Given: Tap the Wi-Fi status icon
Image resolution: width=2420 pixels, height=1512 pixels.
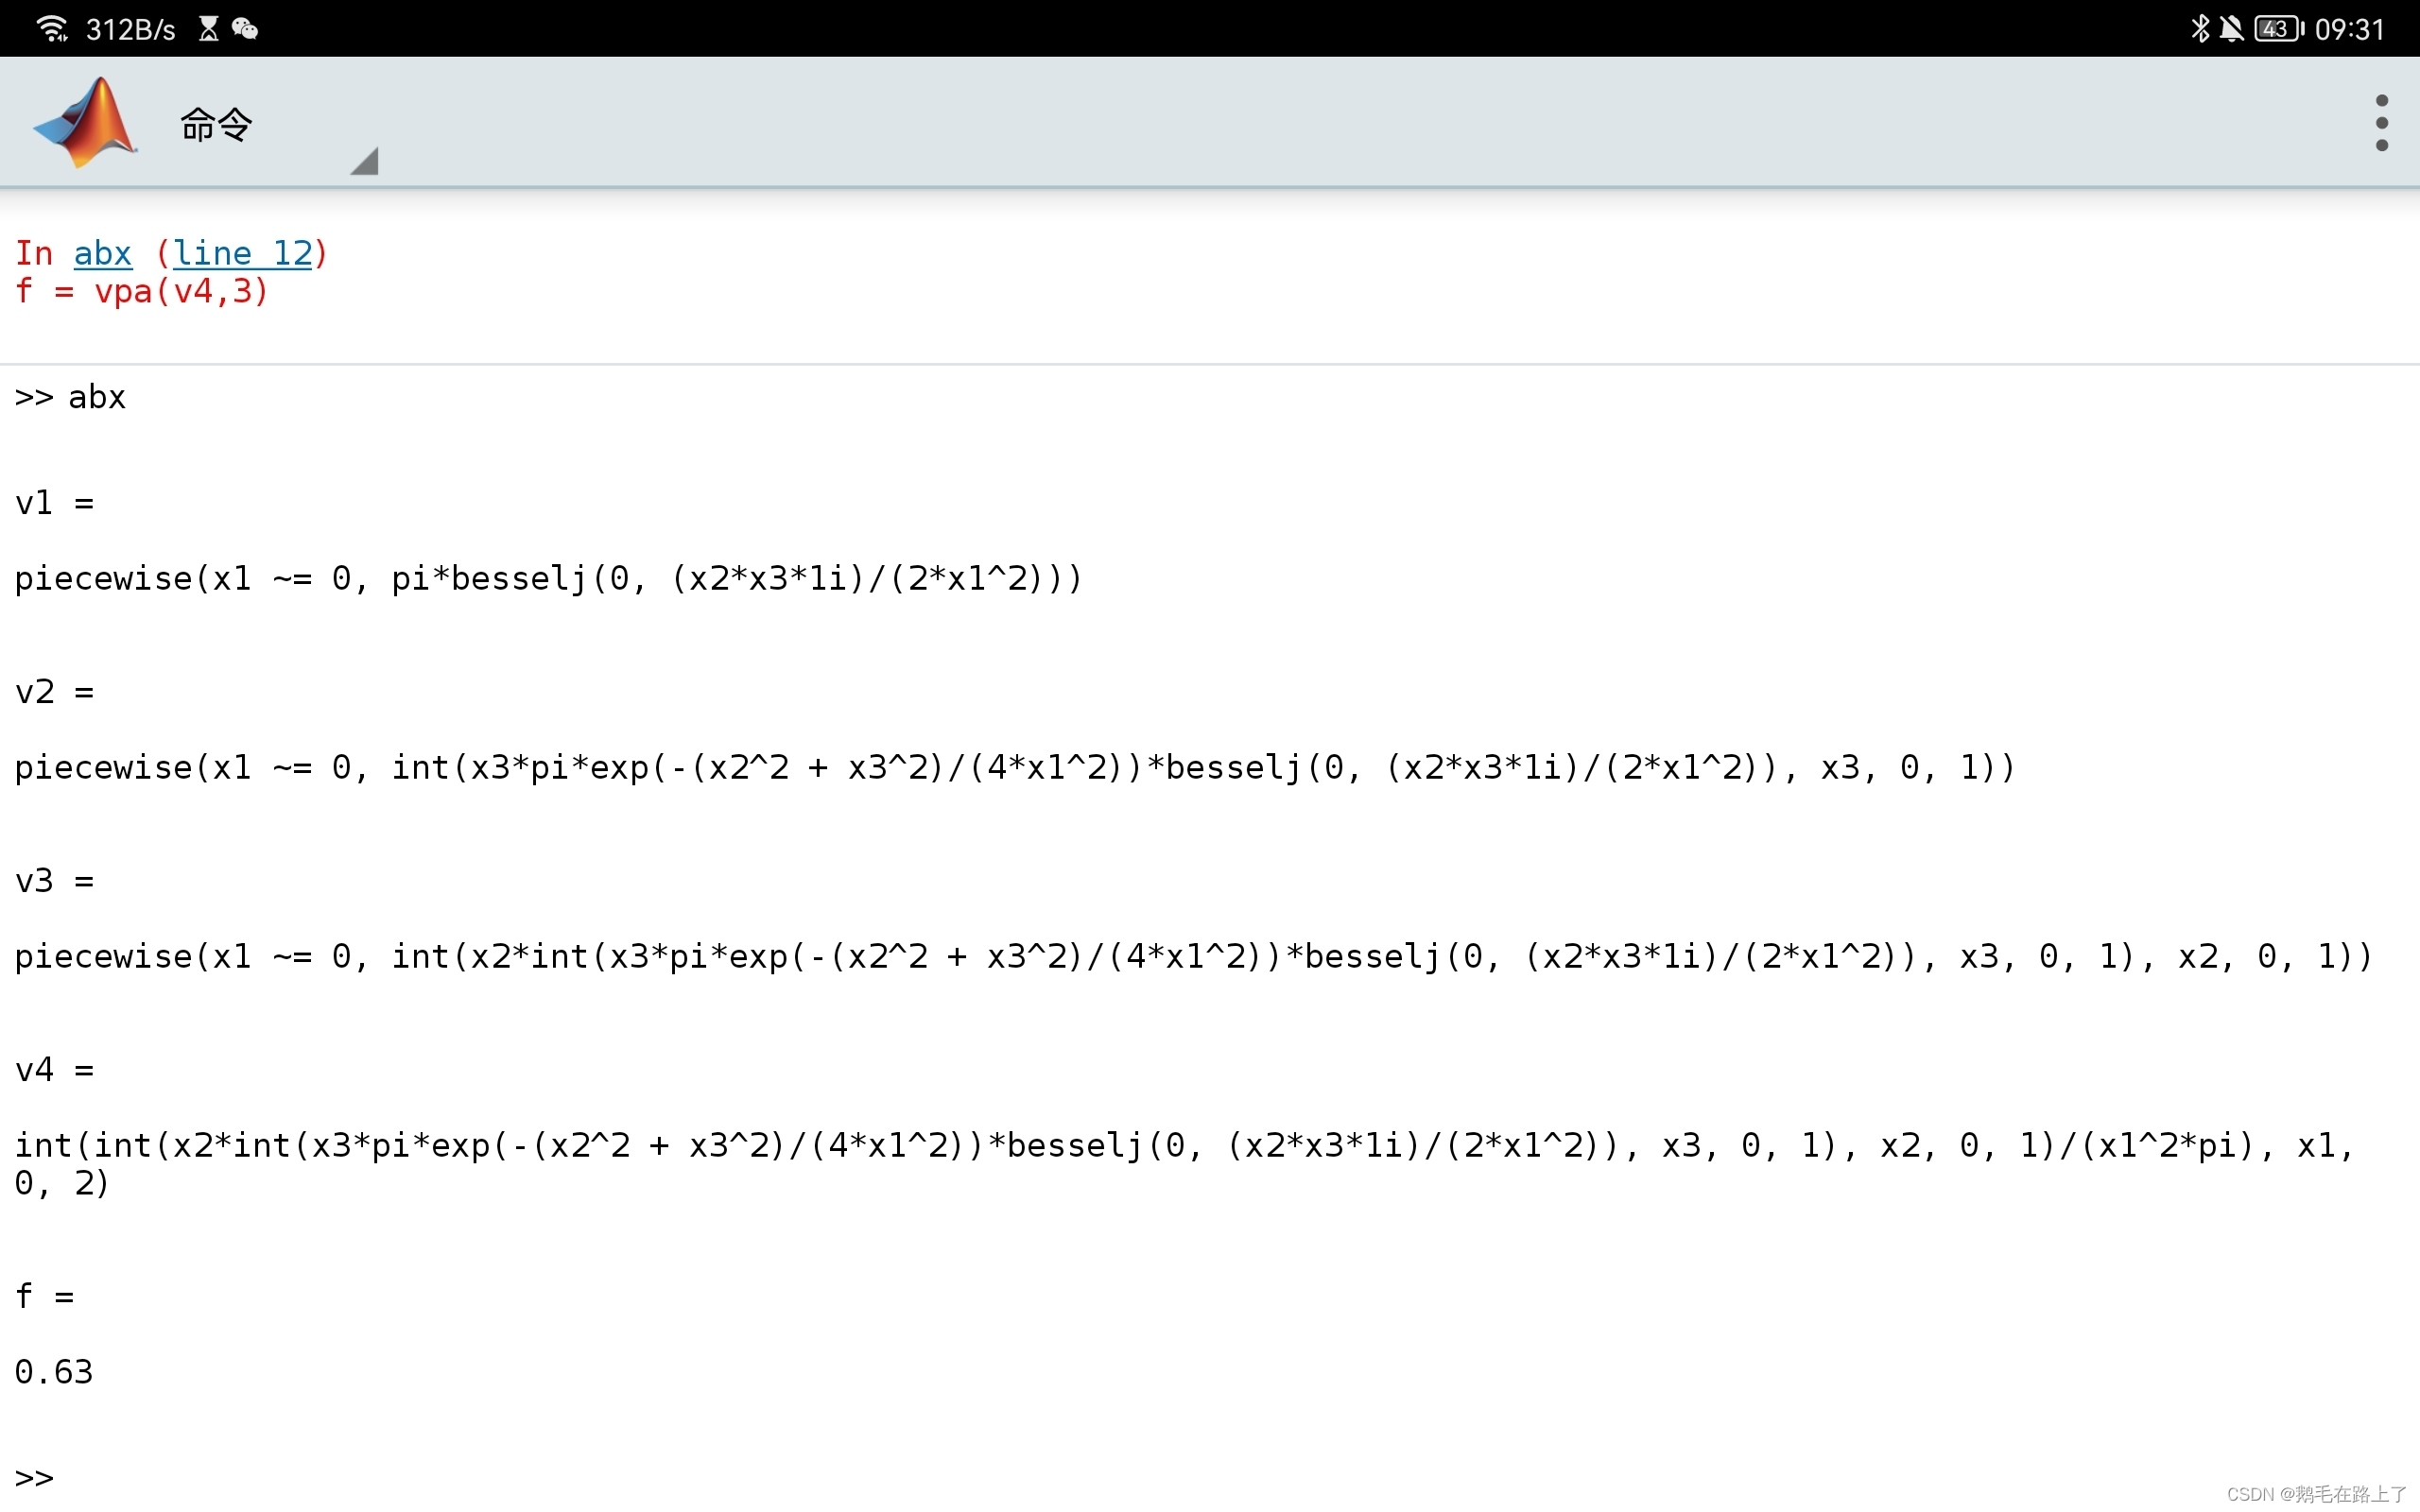Looking at the screenshot, I should point(51,29).
